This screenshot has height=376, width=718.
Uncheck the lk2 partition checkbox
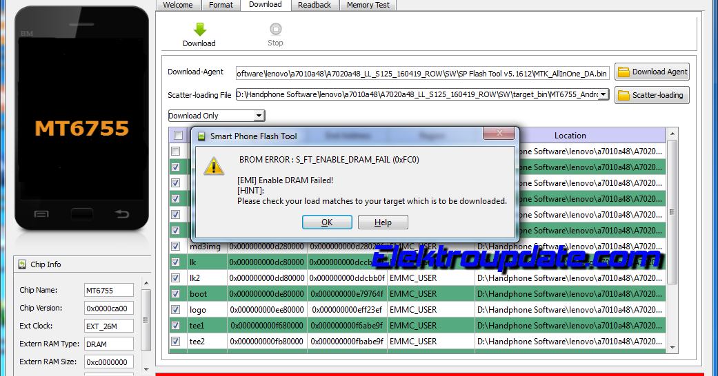[x=175, y=278]
